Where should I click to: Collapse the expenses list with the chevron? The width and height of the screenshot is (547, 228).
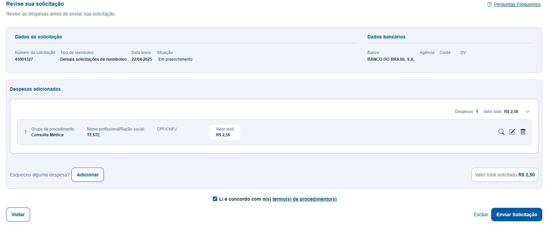coord(527,112)
